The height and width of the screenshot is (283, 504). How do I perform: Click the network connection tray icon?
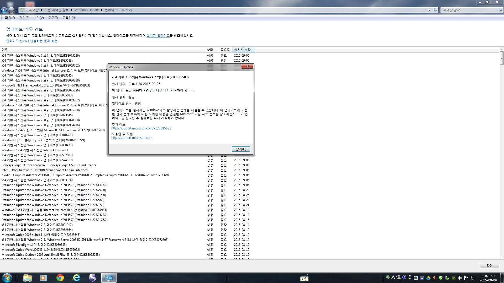[472, 278]
